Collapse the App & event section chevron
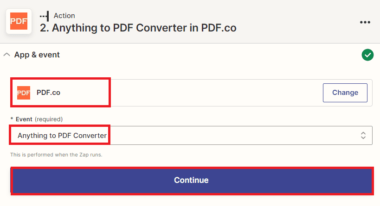Viewport: 380px width, 206px height. click(6, 55)
